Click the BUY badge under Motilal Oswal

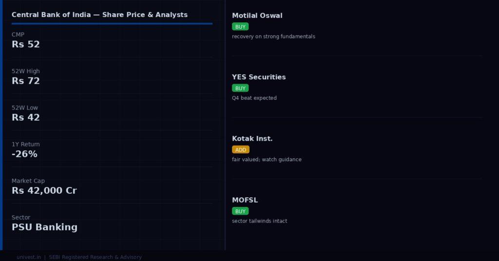point(240,27)
